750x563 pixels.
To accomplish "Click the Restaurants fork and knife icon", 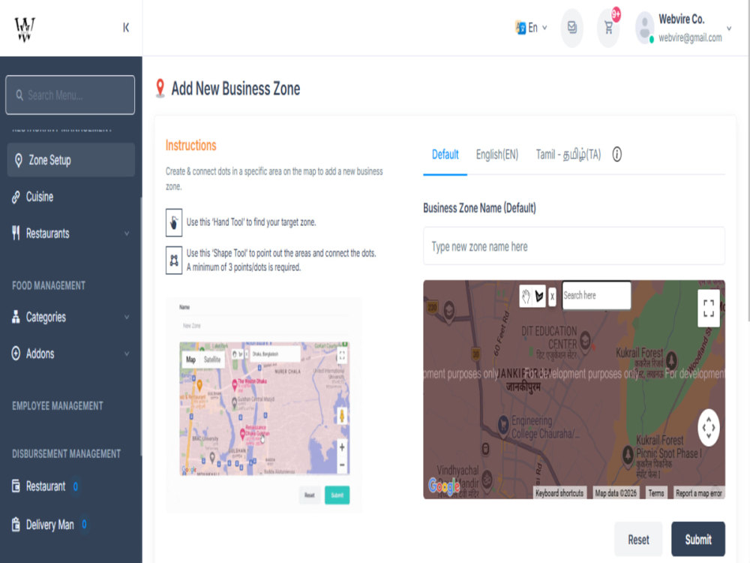I will coord(16,233).
